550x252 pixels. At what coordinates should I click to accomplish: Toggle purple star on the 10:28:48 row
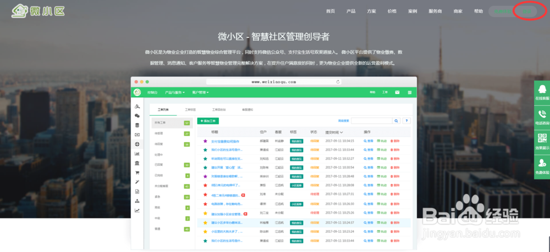(x=205, y=176)
